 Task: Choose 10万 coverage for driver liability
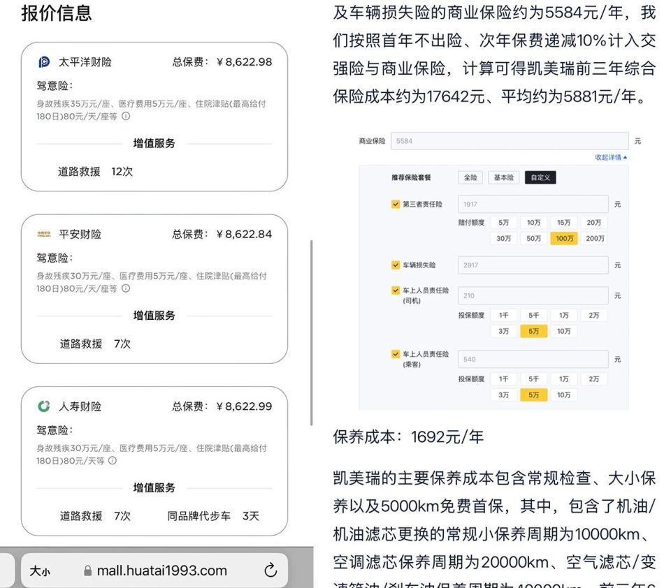564,331
